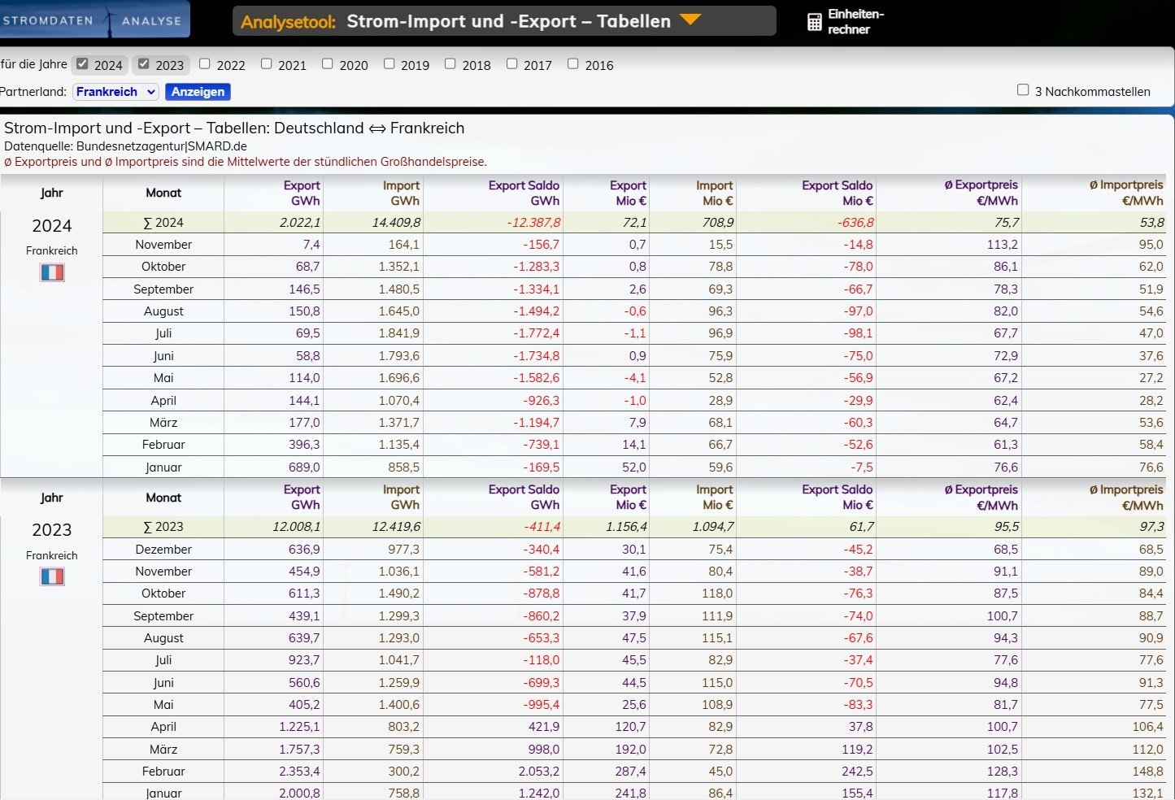Click the Einheitenrechner link text
Image resolution: width=1175 pixels, height=800 pixels.
click(x=855, y=22)
